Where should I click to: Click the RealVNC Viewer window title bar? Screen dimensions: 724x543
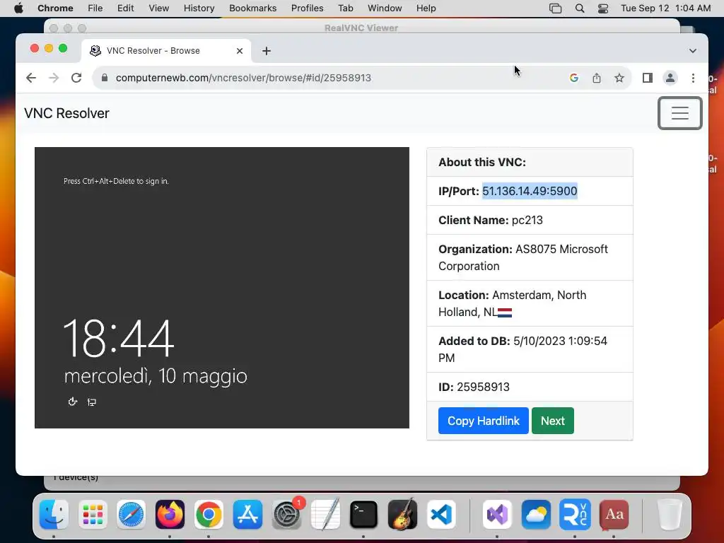pos(361,28)
